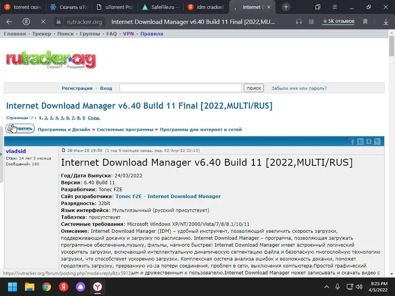Open Трекер in the top menu
Viewport: 395px width, 296px height.
point(42,34)
